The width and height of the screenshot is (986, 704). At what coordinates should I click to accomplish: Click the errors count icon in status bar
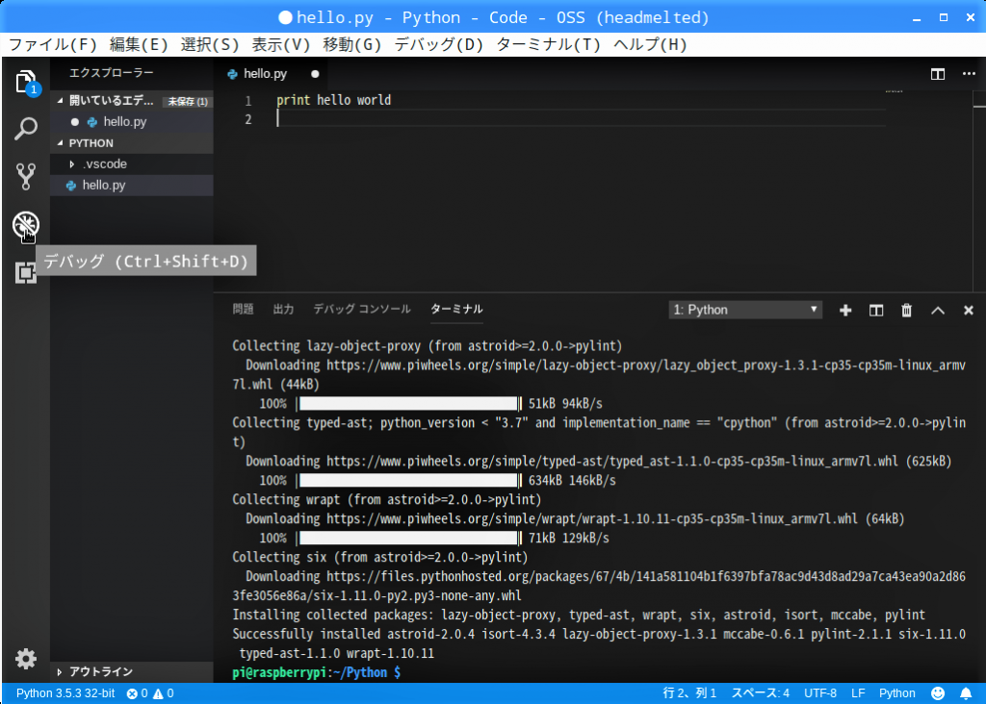point(137,693)
